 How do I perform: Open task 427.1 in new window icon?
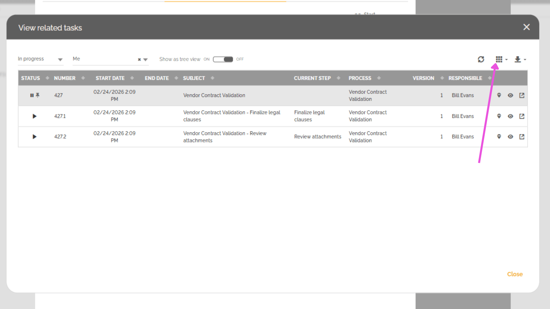(x=522, y=116)
